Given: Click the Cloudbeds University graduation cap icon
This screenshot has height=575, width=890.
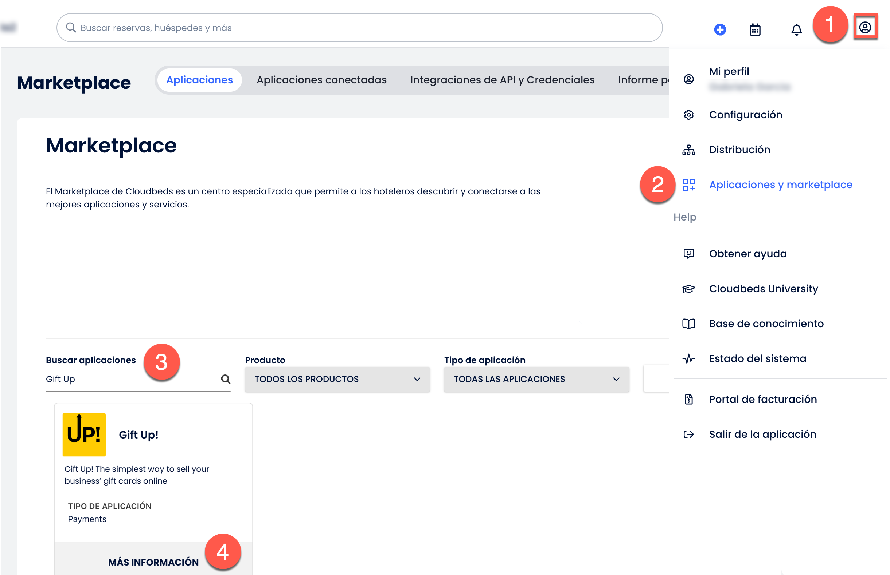Looking at the screenshot, I should coord(688,289).
